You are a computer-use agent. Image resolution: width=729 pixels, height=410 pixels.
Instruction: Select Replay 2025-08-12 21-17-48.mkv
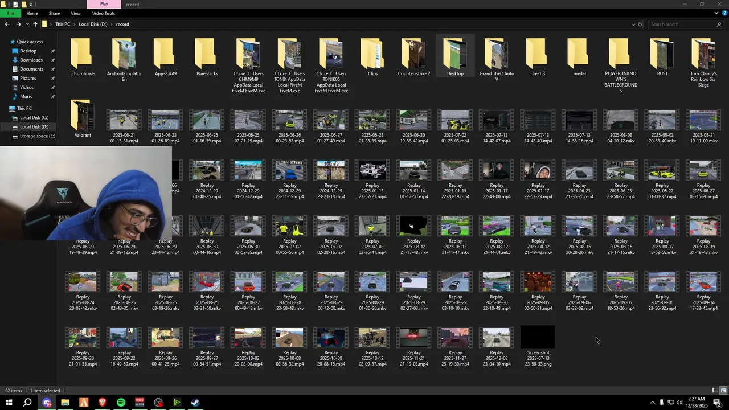(414, 235)
